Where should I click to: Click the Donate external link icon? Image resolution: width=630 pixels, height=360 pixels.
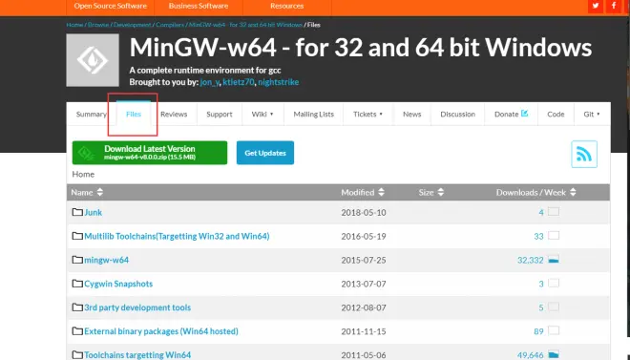(x=524, y=114)
